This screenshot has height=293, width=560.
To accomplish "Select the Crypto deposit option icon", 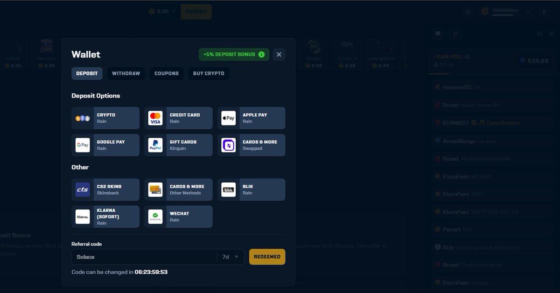I will tap(83, 118).
